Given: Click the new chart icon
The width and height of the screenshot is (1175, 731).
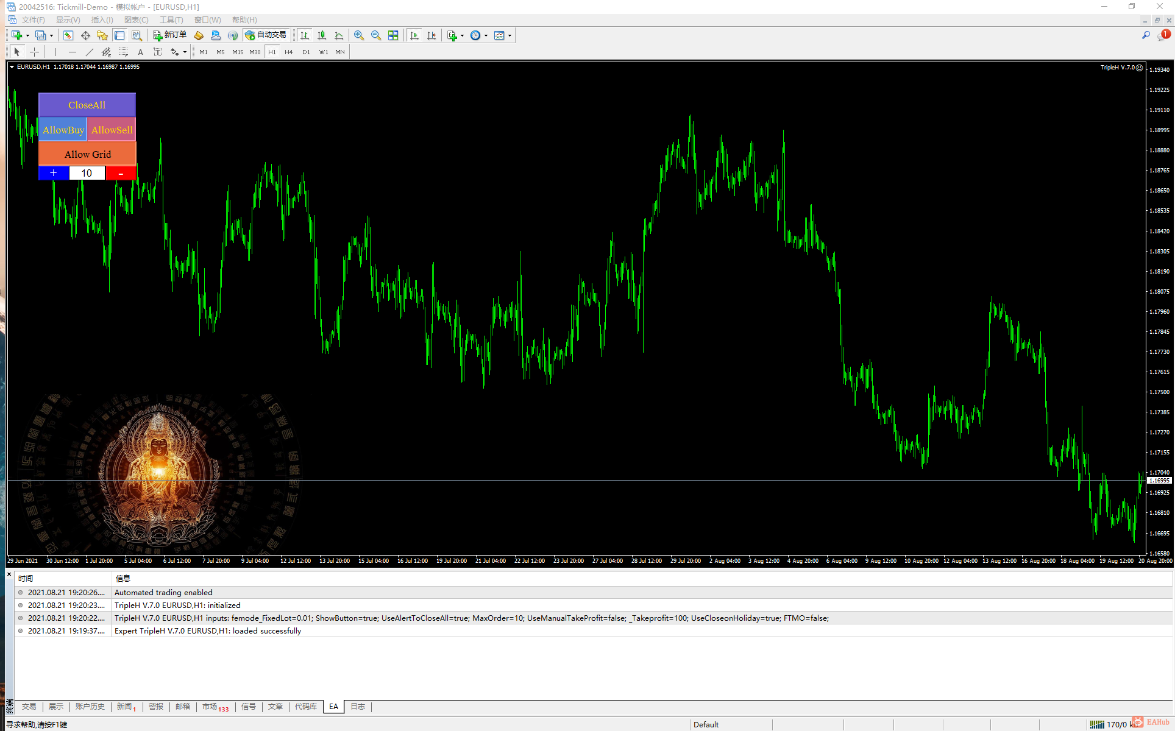Looking at the screenshot, I should point(16,35).
